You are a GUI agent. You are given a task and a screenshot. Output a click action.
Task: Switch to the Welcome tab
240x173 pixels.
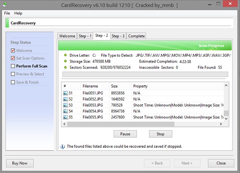[x=67, y=36]
